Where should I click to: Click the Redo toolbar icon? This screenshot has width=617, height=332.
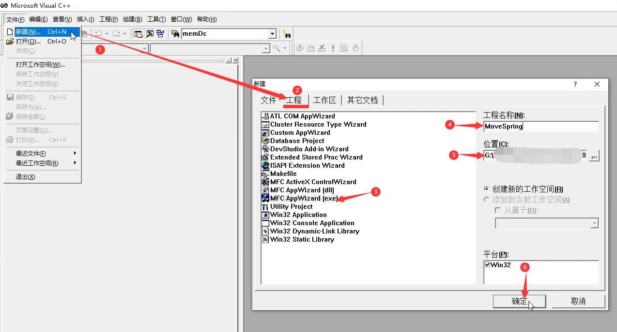tap(116, 34)
